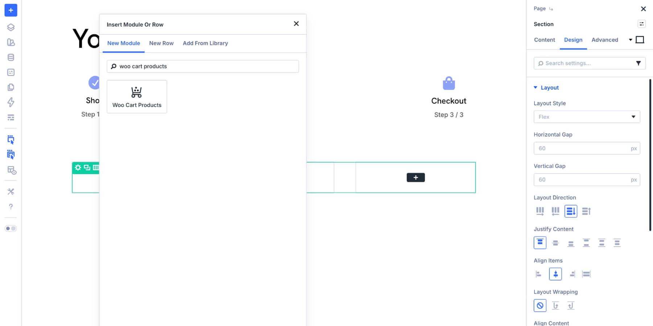Click the module search field with woo cart products
Image resolution: width=653 pixels, height=326 pixels.
(x=203, y=66)
